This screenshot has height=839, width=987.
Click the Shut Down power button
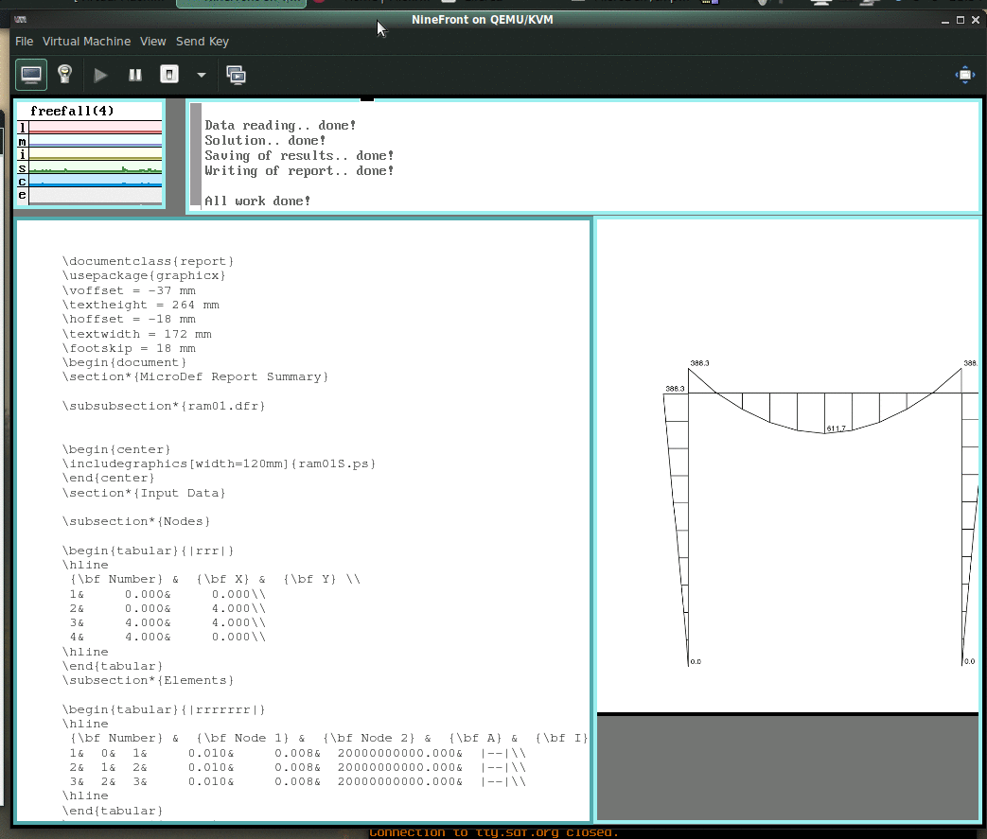tap(169, 75)
